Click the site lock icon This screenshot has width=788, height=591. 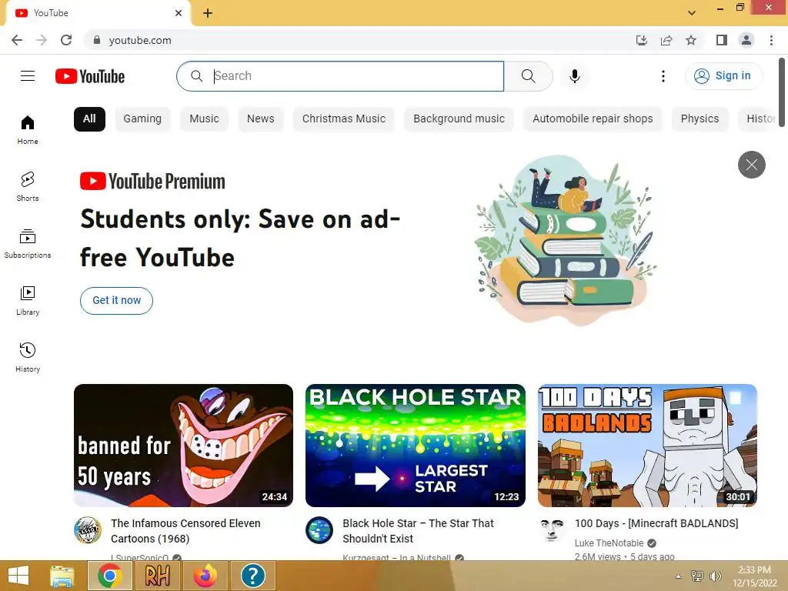(97, 40)
